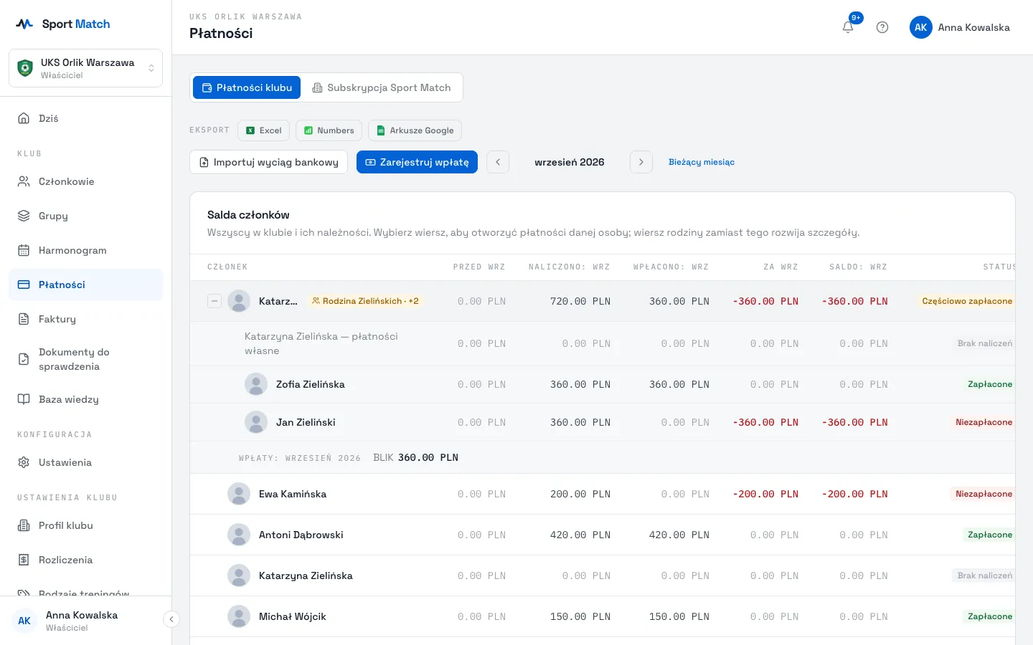
Task: Click the Niezapłacone badge for Jan Zieliński
Action: coord(984,422)
